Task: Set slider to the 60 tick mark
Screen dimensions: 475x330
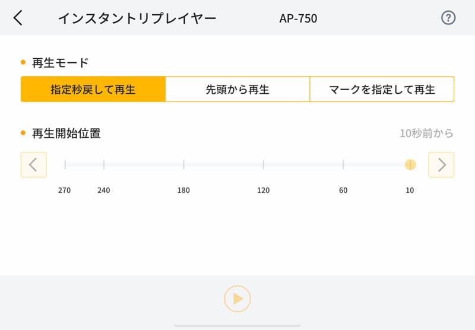Action: tap(343, 164)
